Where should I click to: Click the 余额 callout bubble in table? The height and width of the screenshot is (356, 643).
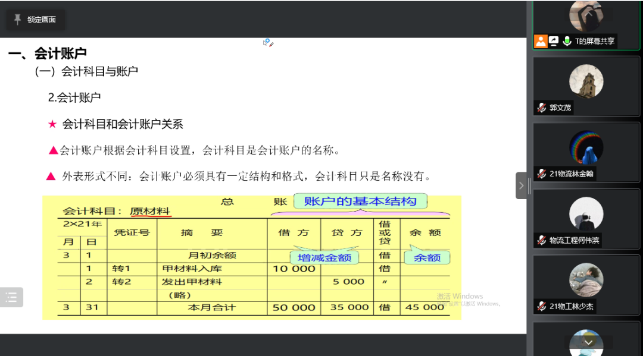click(x=427, y=257)
